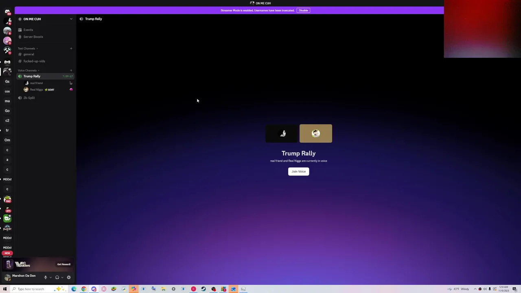Collapse the Voice Channels category
Viewport: 521px width, 293px height.
28,70
